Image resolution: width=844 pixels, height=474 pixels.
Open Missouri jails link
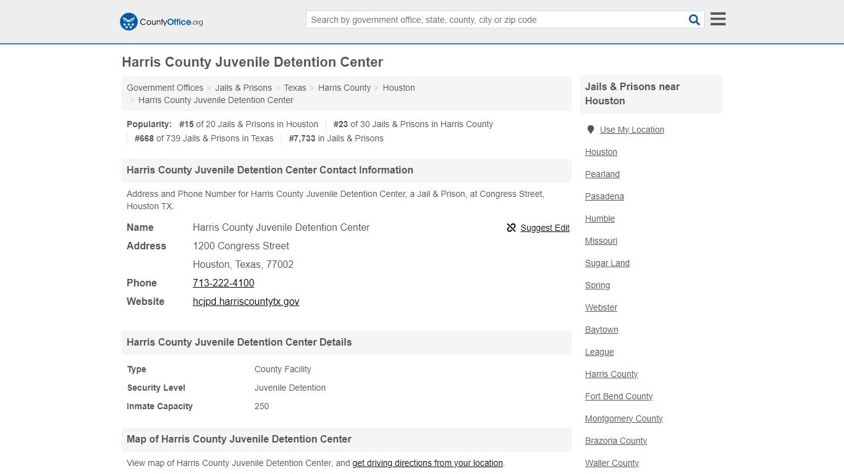pos(601,241)
